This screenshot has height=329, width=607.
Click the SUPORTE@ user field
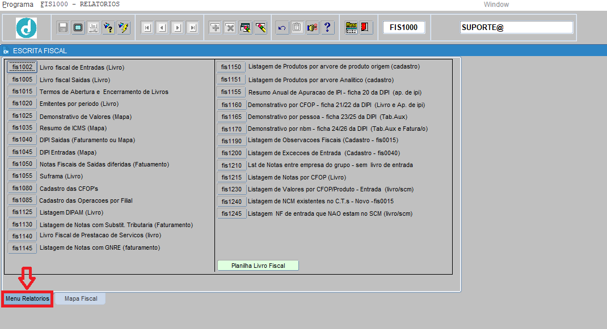coord(516,27)
